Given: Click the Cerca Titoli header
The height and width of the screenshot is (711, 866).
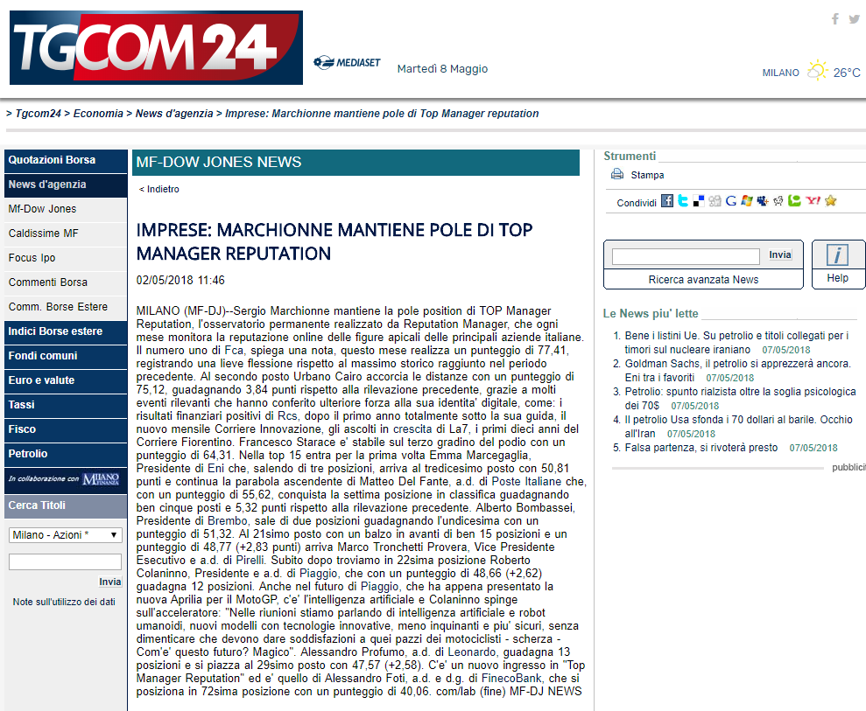Looking at the screenshot, I should 66,505.
